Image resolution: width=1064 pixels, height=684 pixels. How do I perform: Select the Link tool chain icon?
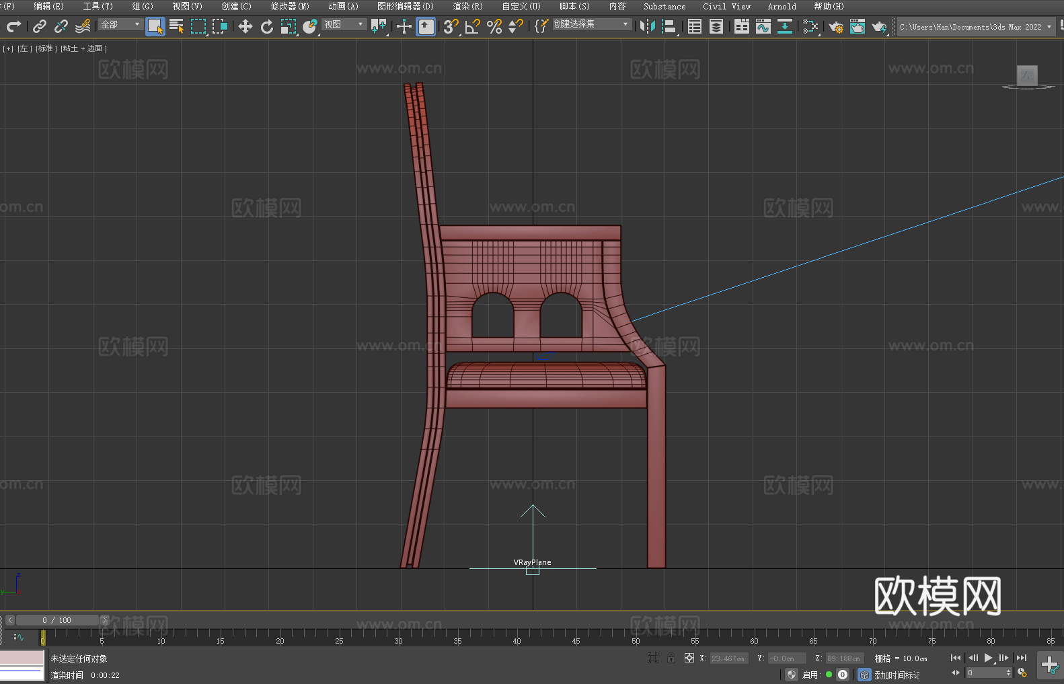[x=40, y=26]
